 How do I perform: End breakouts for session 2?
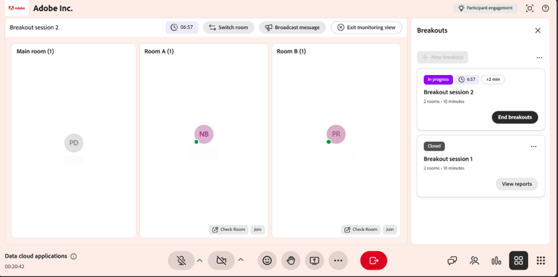tap(515, 117)
